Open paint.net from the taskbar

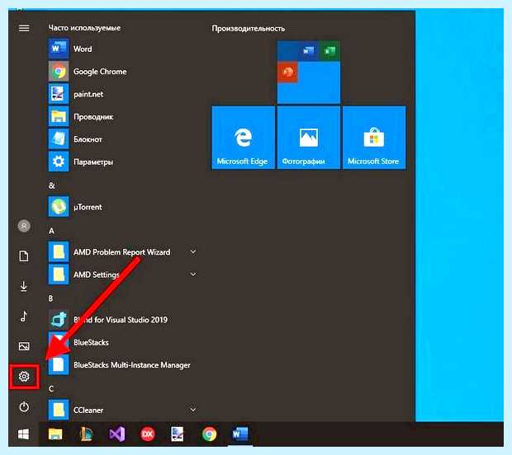[x=178, y=434]
